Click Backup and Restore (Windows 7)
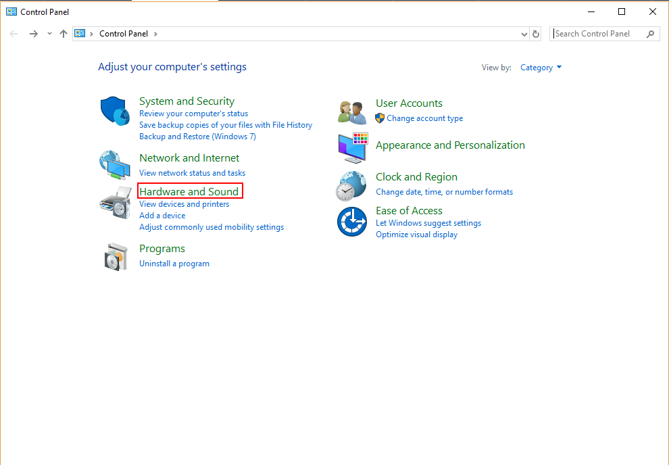This screenshot has height=465, width=669. pos(197,137)
